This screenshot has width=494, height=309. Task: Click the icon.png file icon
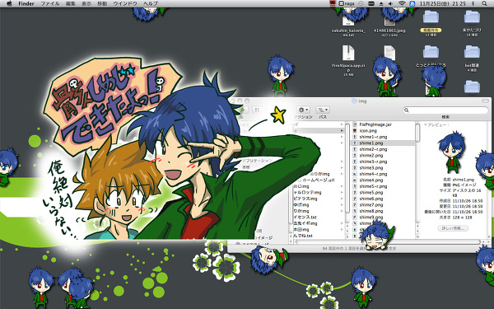[354, 130]
